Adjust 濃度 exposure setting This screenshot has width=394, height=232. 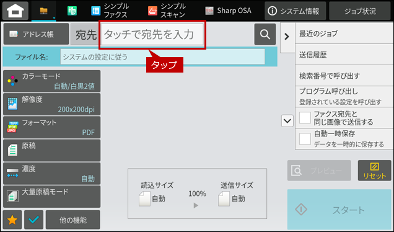pyautogui.click(x=52, y=174)
